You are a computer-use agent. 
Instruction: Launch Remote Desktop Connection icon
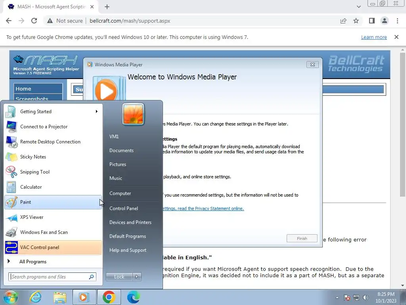tap(11, 142)
